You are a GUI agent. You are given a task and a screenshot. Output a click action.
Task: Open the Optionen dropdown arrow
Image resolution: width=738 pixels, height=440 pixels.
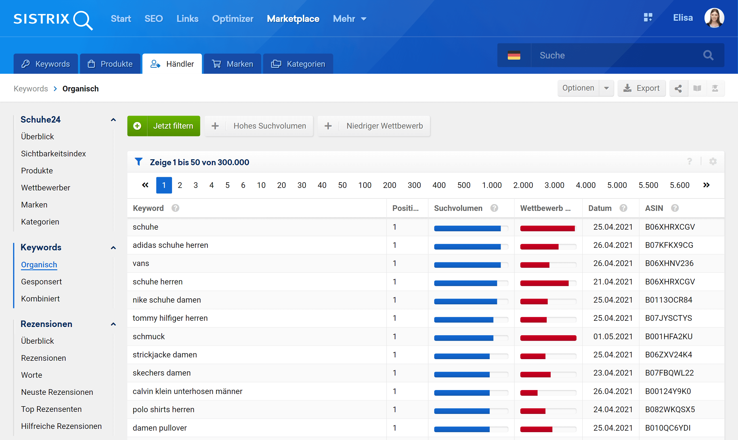[x=606, y=88]
